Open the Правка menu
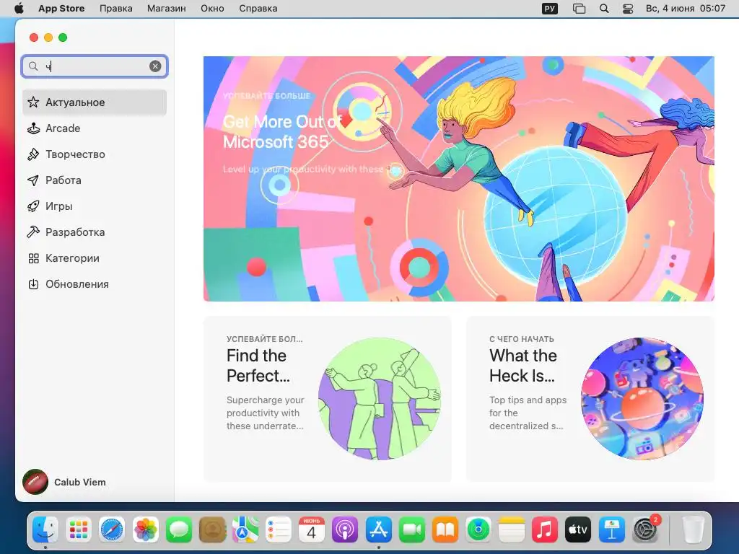Screen dimensions: 739x554 tap(116, 9)
